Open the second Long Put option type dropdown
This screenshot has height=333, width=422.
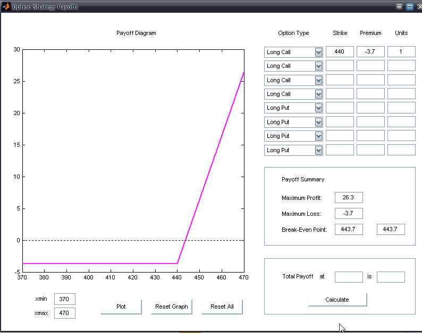coord(293,122)
